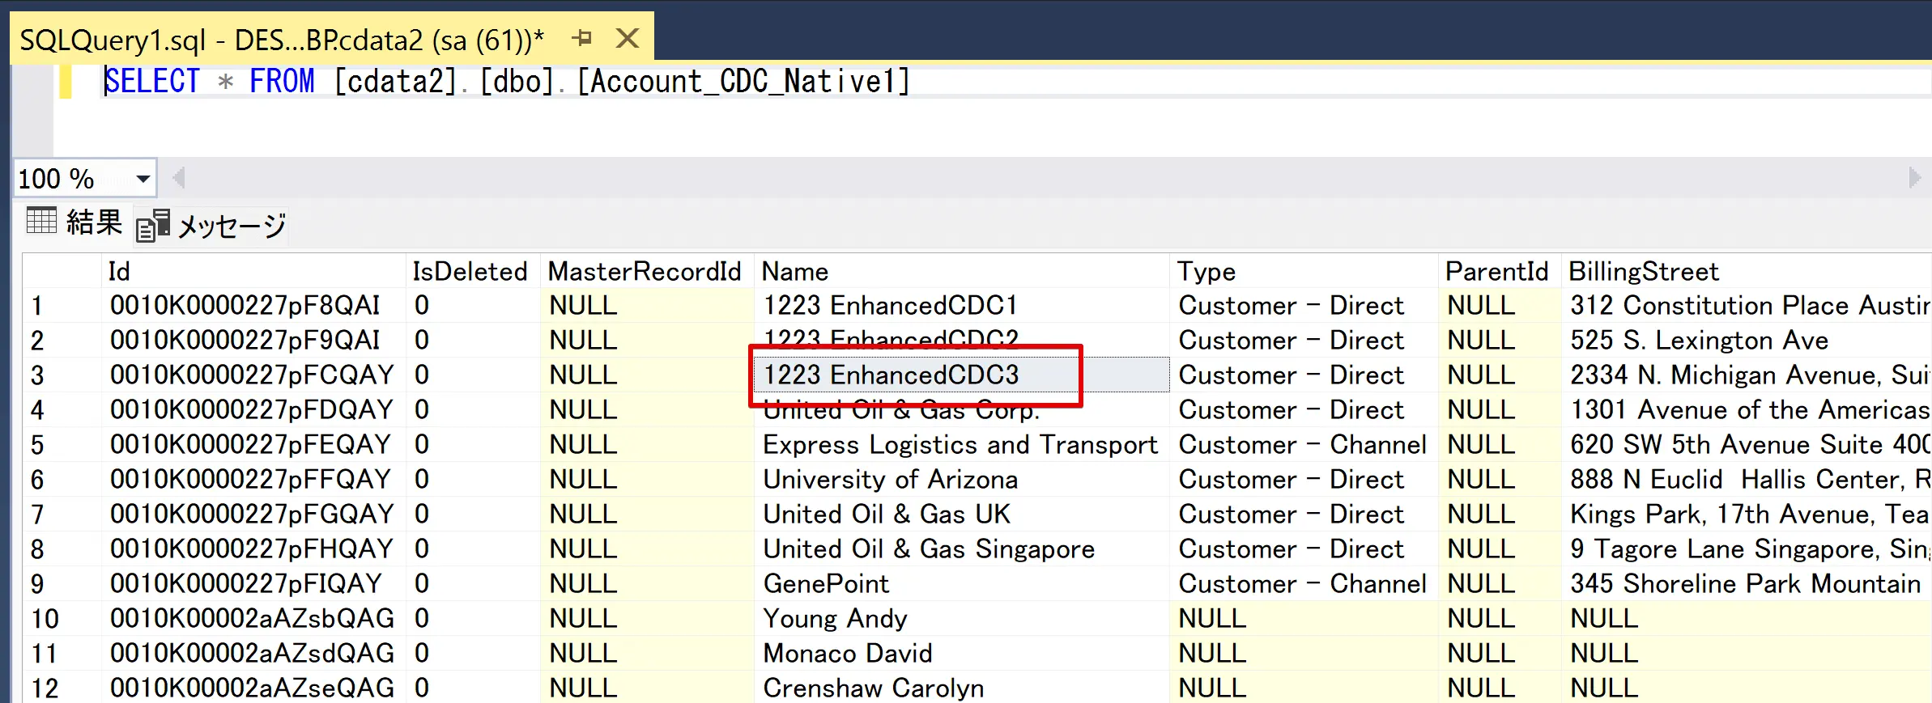This screenshot has height=703, width=1932.
Task: Click the cell University of Arizona
Action: [890, 480]
